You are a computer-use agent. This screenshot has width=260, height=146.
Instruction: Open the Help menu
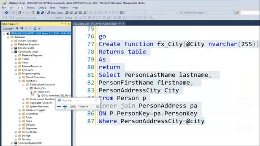(75, 8)
